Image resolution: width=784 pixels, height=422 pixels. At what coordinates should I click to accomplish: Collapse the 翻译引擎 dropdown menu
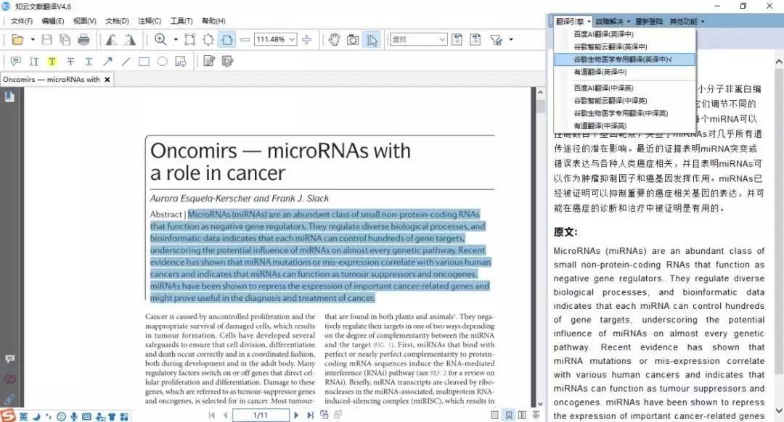[x=573, y=22]
